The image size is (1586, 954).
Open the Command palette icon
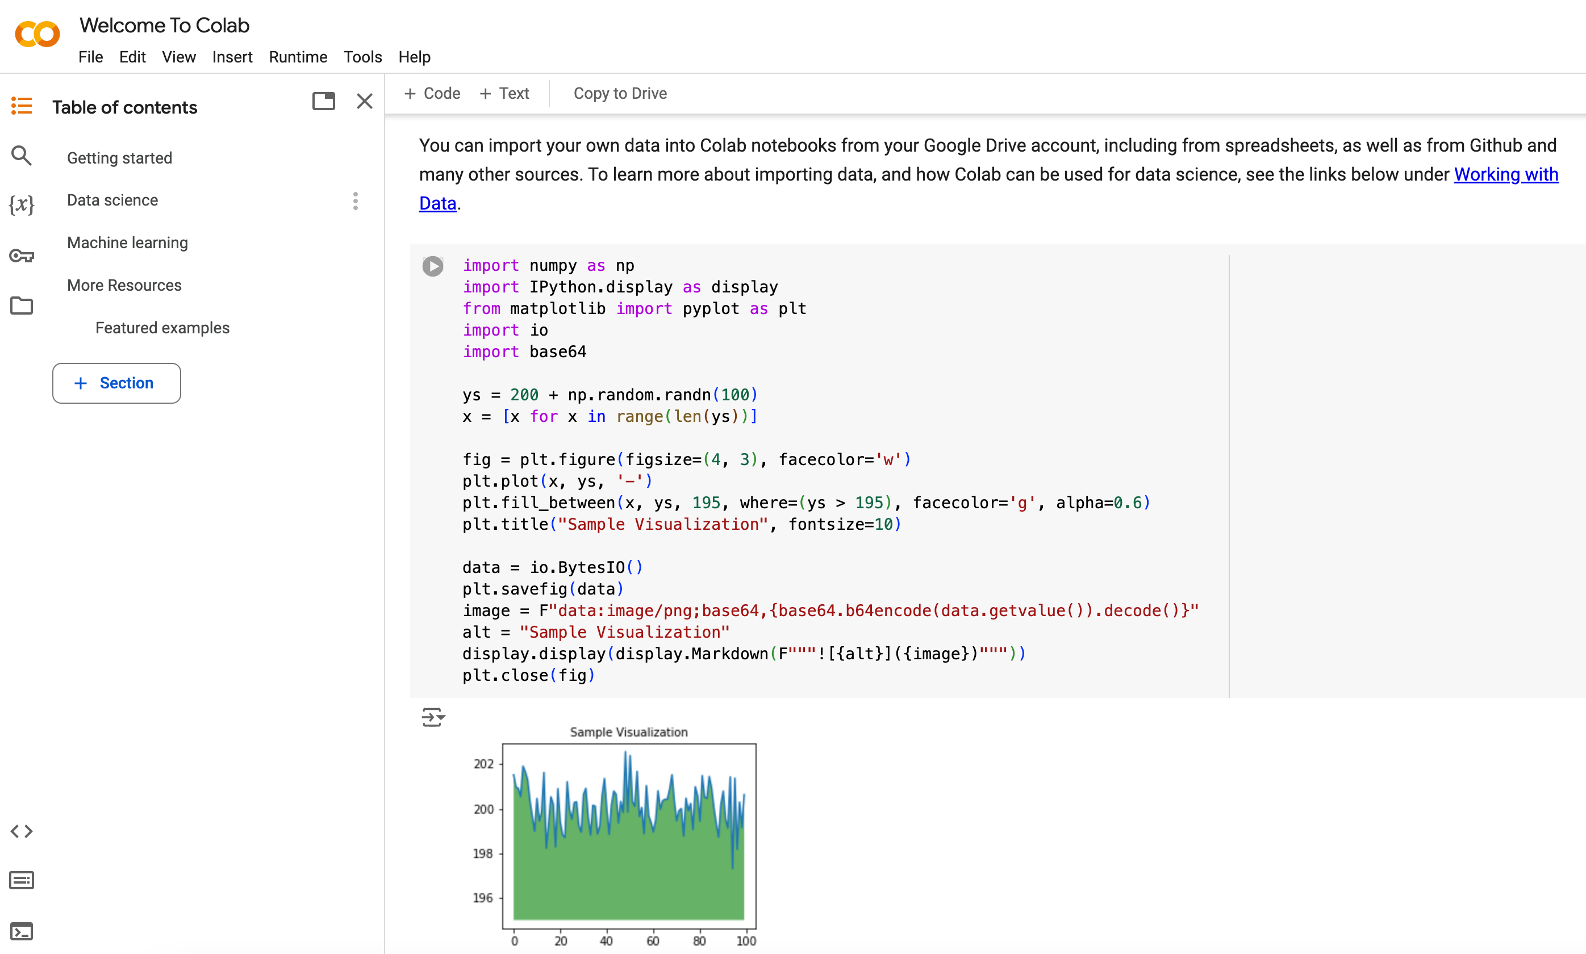point(21,880)
